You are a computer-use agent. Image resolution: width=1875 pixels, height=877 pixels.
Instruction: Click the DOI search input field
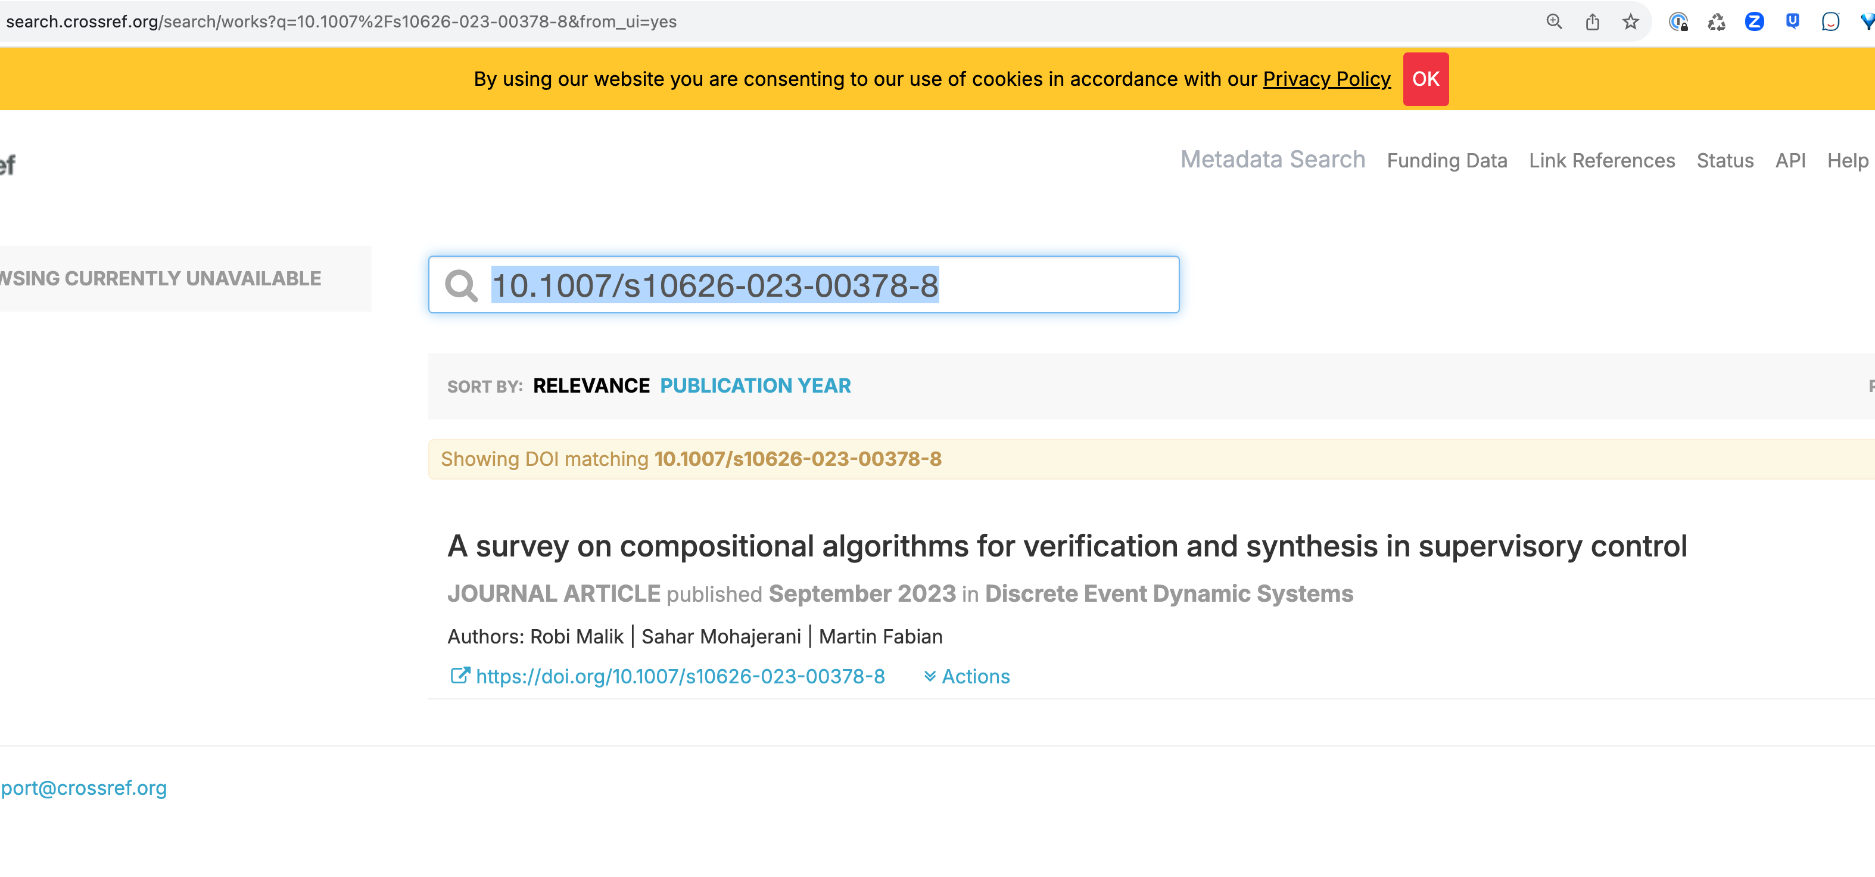click(803, 285)
